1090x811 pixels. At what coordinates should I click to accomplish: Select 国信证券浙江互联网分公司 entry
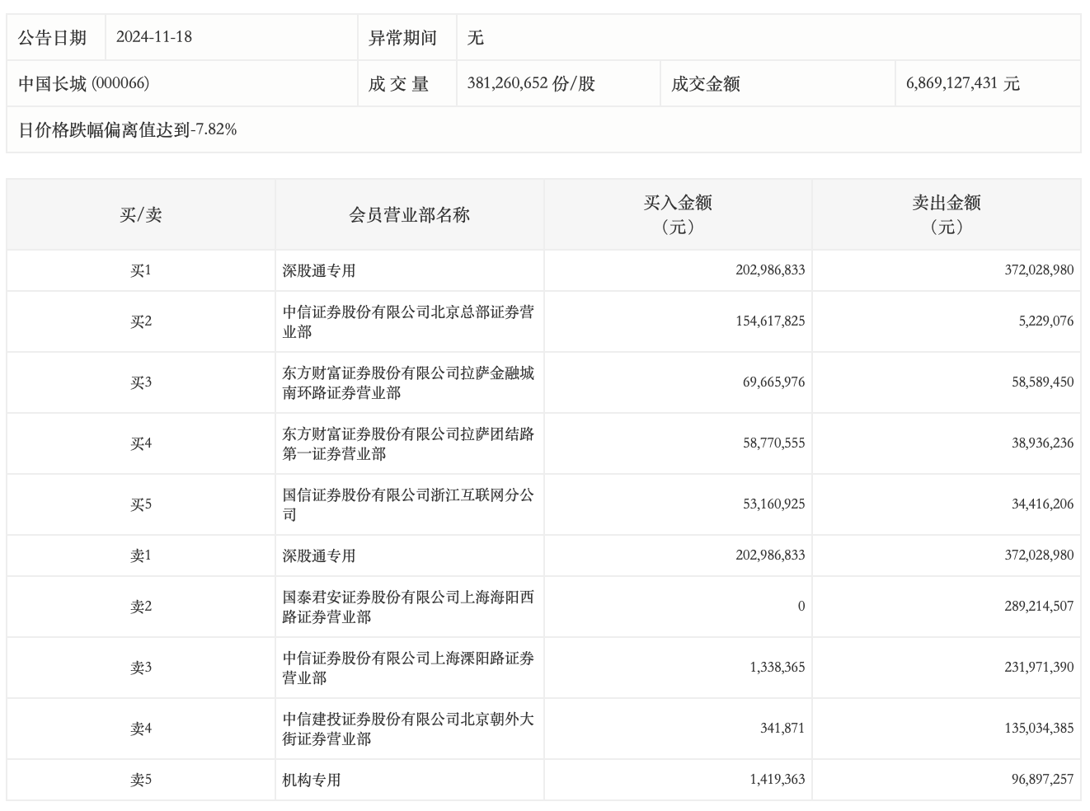point(408,504)
